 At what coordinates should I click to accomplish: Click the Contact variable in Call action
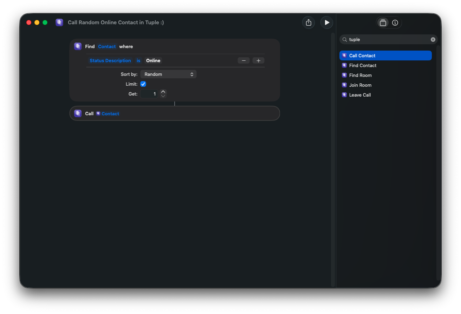tap(108, 113)
